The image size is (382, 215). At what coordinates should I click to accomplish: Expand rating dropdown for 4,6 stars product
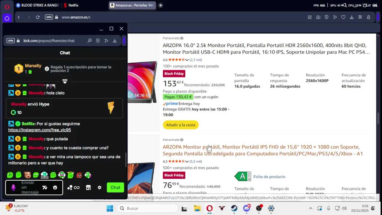pos(187,60)
